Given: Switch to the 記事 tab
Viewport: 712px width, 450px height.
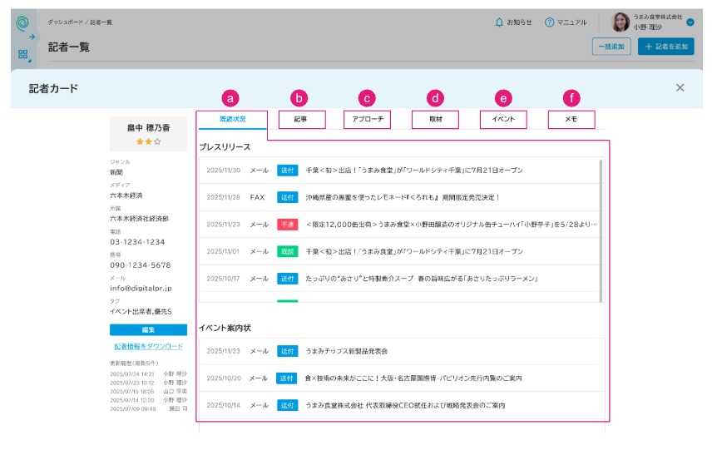Looking at the screenshot, I should point(301,120).
